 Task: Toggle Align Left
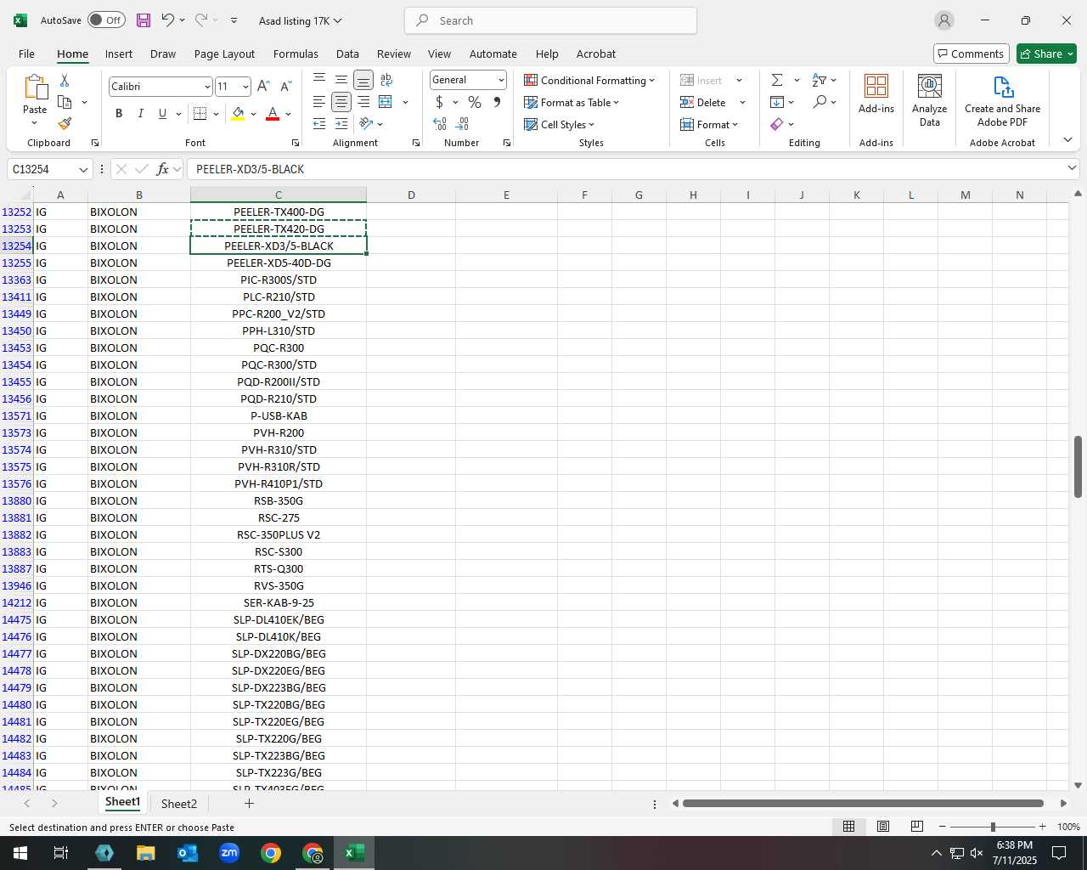[x=319, y=102]
